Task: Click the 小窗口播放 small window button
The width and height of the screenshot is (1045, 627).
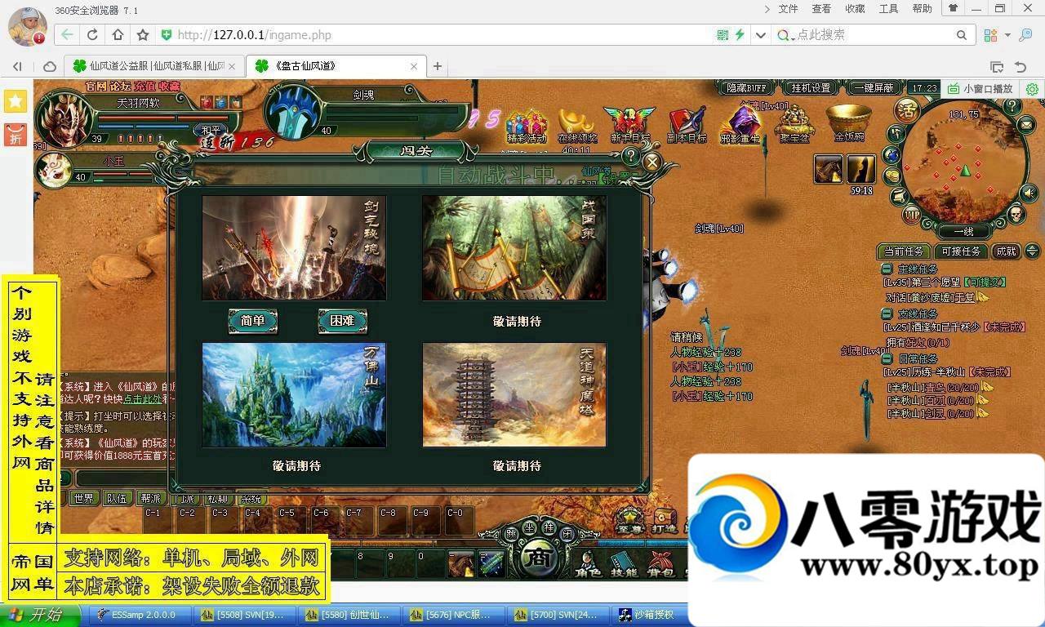Action: [x=980, y=88]
